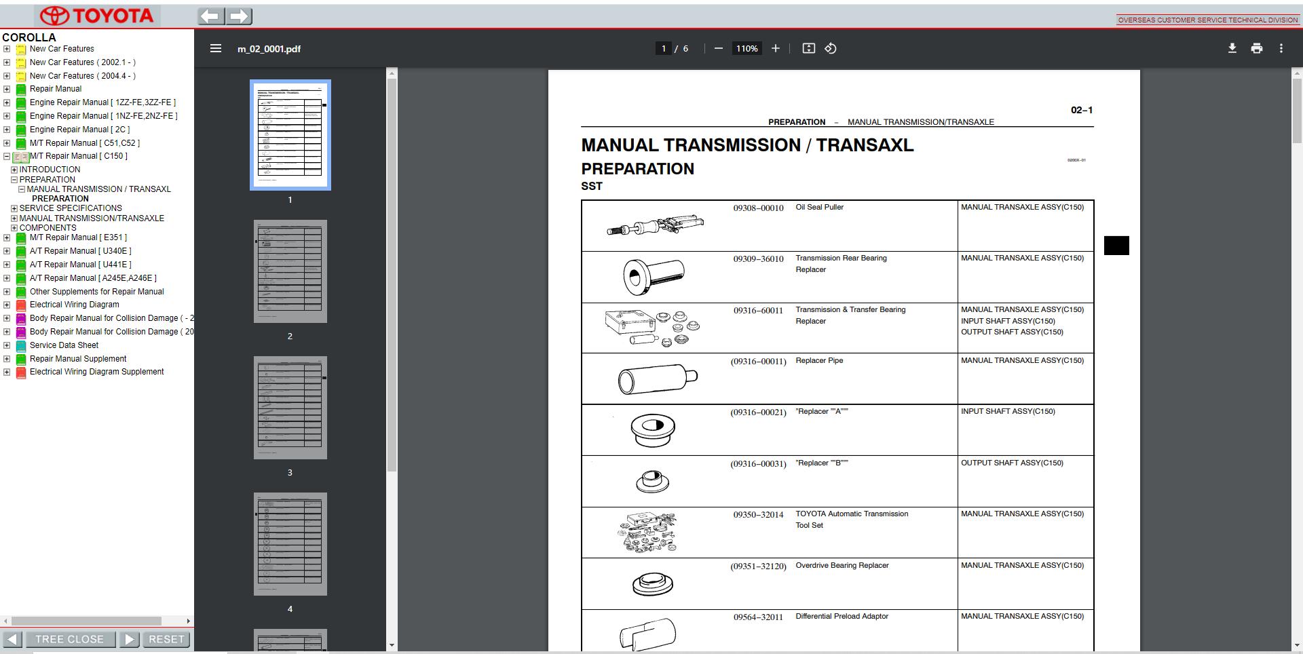Open Engine Repair Manual [ 1NZ-FE,2NZ-FE ]
Viewport: 1303px width, 654px height.
click(x=104, y=116)
